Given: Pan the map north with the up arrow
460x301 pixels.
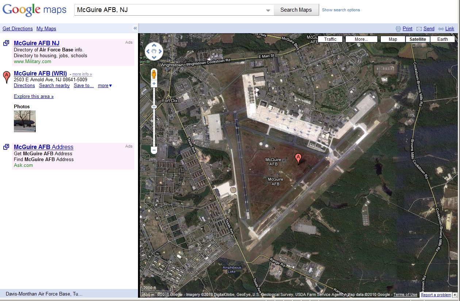Looking at the screenshot, I should click(154, 46).
